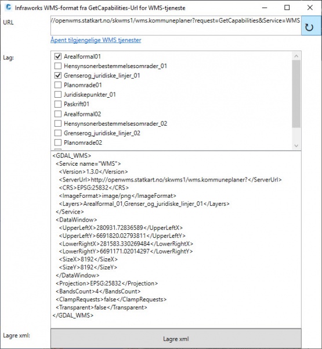Click the ClampRequests false line
Image resolution: width=322 pixels, height=349 pixels.
coord(111,300)
